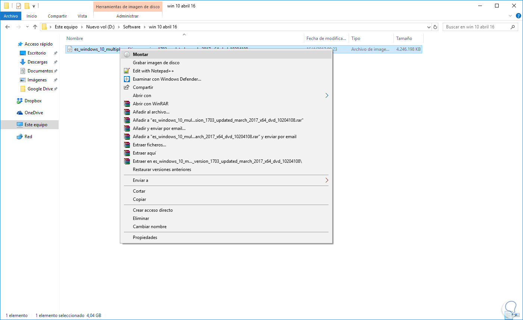Screen dimensions: 523x320
Task: Click WinRAR icon next to Añadir al archivo
Action: click(127, 112)
